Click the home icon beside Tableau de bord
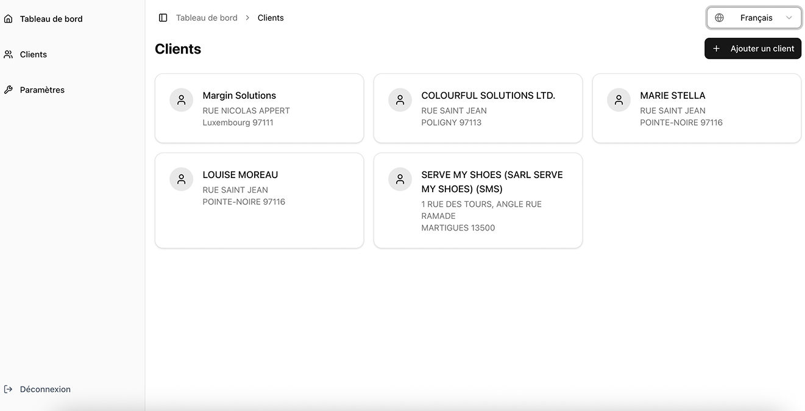Viewport: 805px width, 411px height. click(x=8, y=19)
